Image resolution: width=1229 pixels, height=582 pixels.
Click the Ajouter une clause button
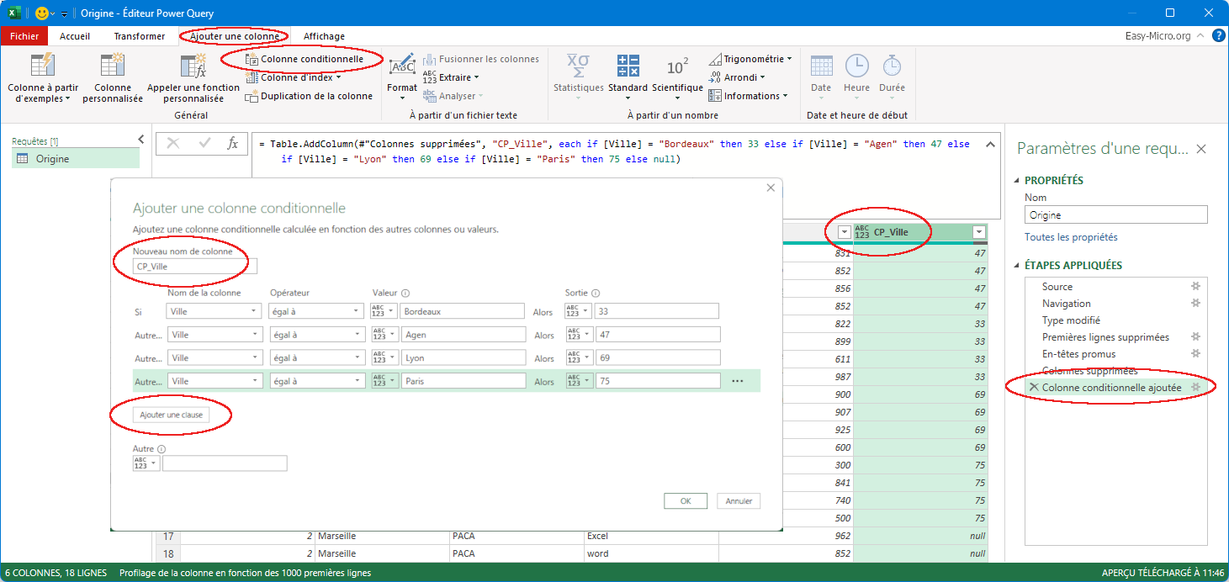point(171,415)
